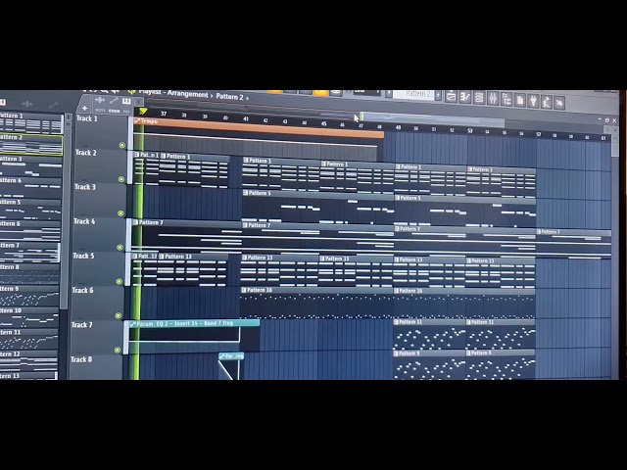Open the Mixer view icon
The height and width of the screenshot is (470, 627).
pyautogui.click(x=493, y=98)
